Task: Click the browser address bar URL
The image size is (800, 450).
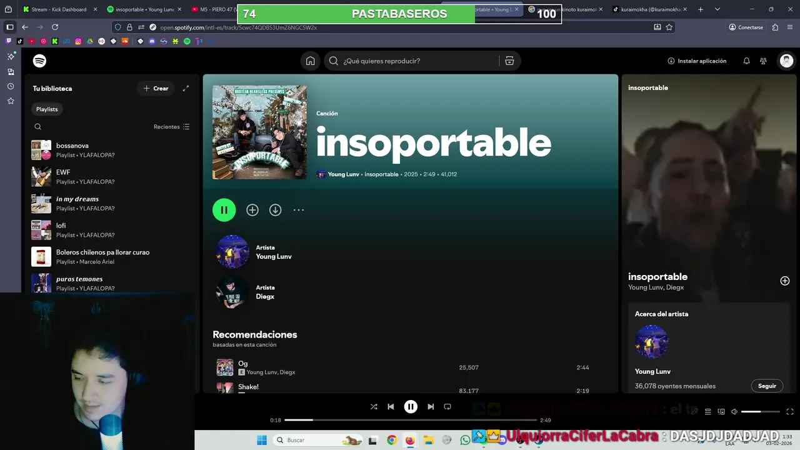Action: (238, 27)
